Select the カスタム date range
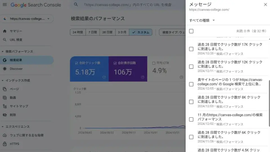Viewport: 270px width, 152px height. pos(141,32)
